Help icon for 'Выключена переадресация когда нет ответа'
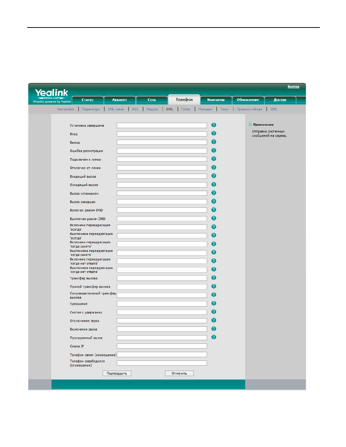This screenshot has height=447, width=346. point(214,269)
